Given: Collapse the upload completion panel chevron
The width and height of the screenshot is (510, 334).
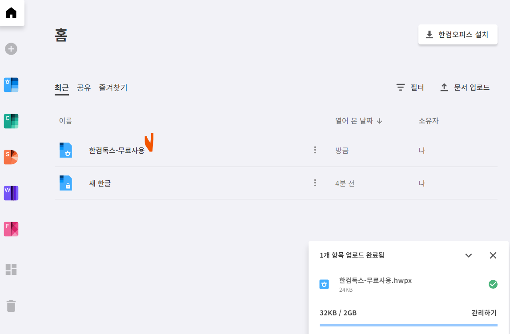Looking at the screenshot, I should [x=468, y=255].
